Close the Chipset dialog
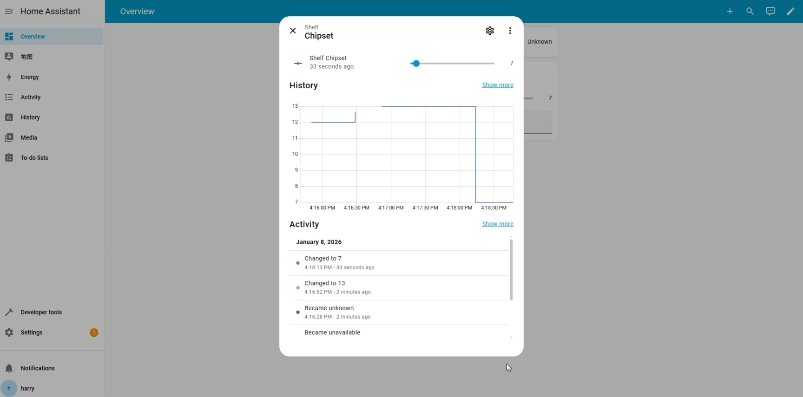 [x=293, y=31]
